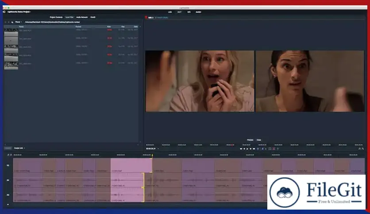Click the red delete icon in the transport bar
This screenshot has height=214, width=370.
click(x=274, y=149)
